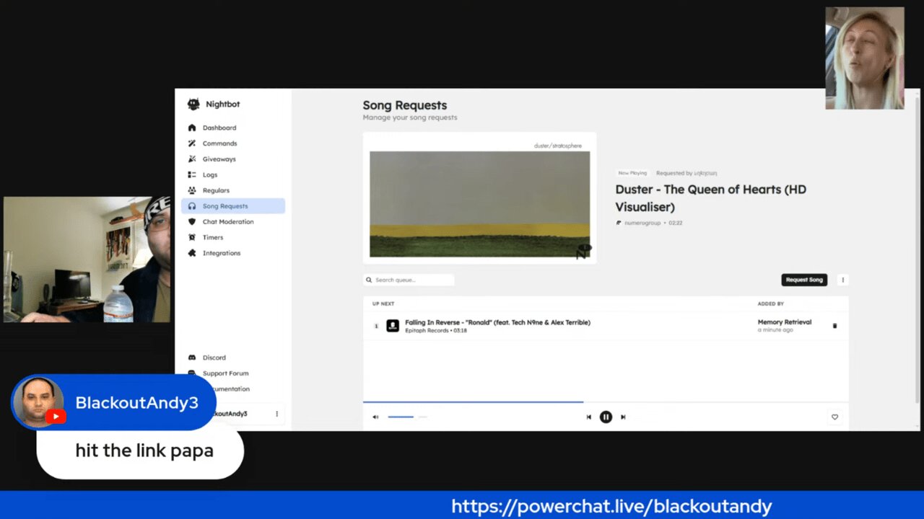Click the song progress bar
This screenshot has height=519, width=924.
pyautogui.click(x=606, y=402)
